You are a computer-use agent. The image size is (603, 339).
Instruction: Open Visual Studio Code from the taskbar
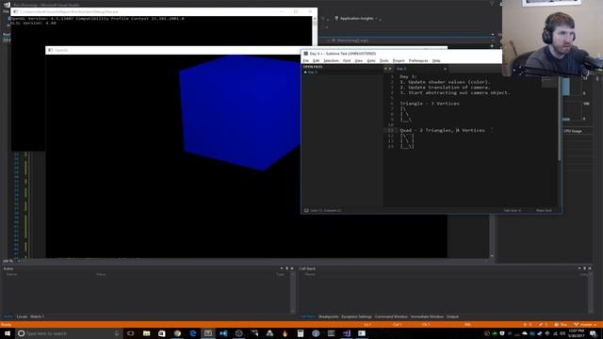(223, 333)
